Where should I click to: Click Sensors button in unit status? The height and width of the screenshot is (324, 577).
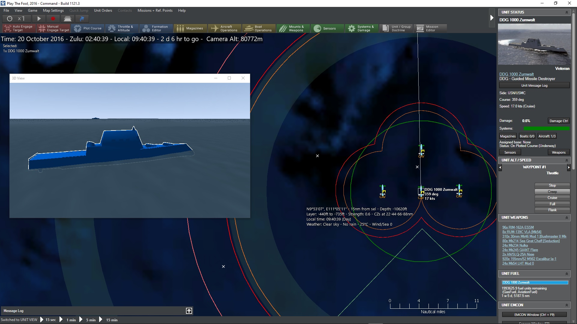pyautogui.click(x=510, y=152)
